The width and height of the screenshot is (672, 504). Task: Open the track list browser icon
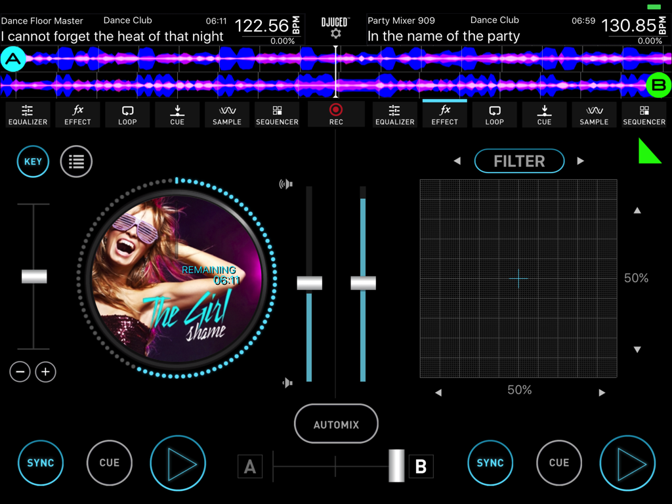pyautogui.click(x=76, y=161)
